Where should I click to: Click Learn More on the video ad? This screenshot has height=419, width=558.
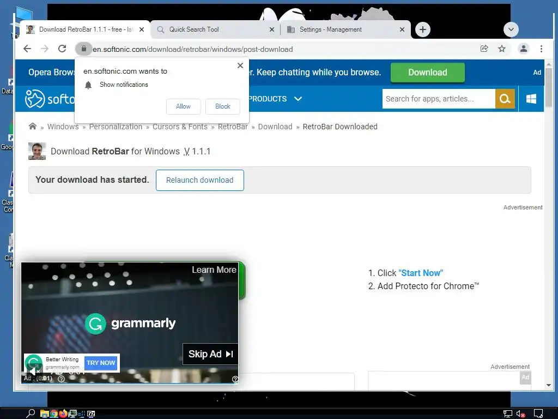(214, 270)
